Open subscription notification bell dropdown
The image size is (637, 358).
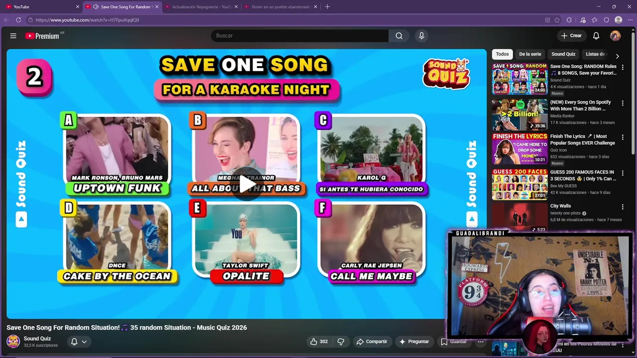tap(79, 342)
